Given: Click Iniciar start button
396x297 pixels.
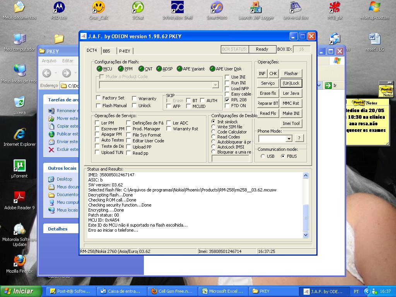Looking at the screenshot, I should pyautogui.click(x=21, y=291).
